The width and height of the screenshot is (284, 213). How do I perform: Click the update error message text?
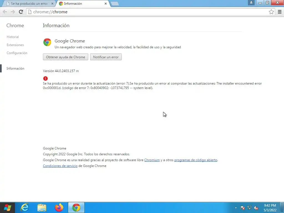pos(152,86)
